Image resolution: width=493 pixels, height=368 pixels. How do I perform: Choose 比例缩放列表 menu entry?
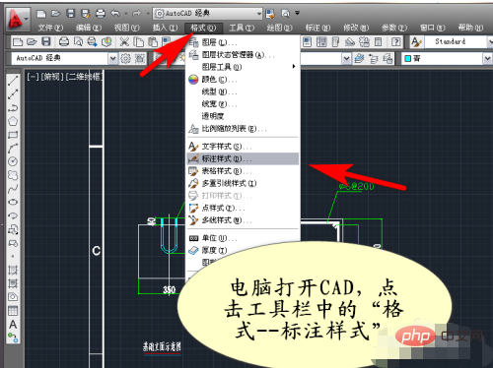(x=243, y=129)
